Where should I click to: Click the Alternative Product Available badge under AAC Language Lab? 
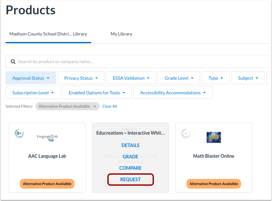point(47,184)
